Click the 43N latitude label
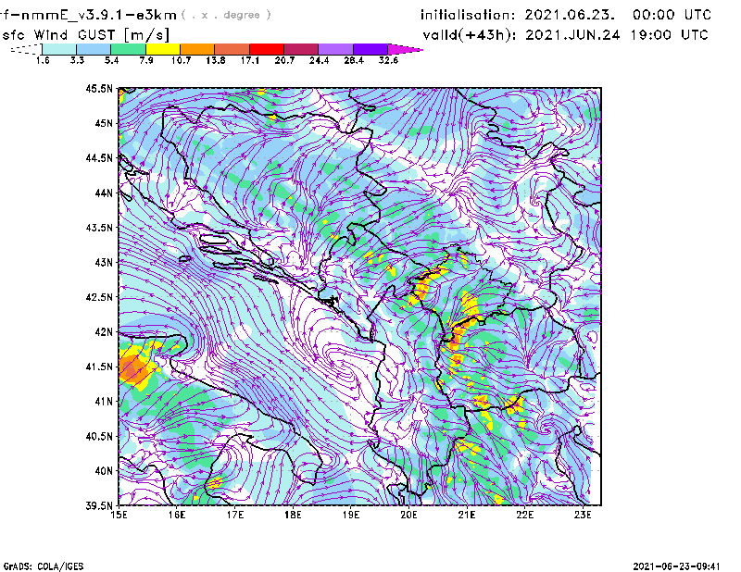Image resolution: width=741 pixels, height=572 pixels. point(104,262)
